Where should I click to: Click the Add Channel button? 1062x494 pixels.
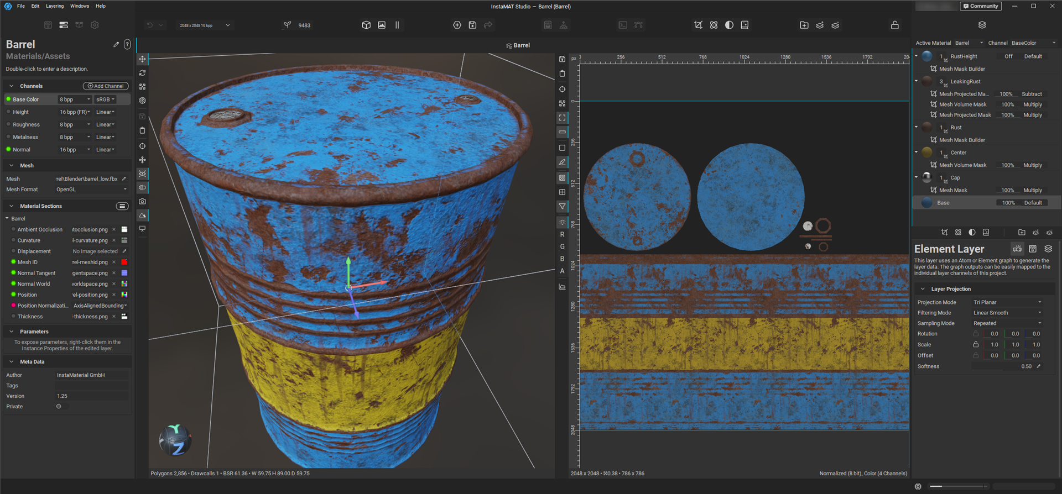[106, 86]
